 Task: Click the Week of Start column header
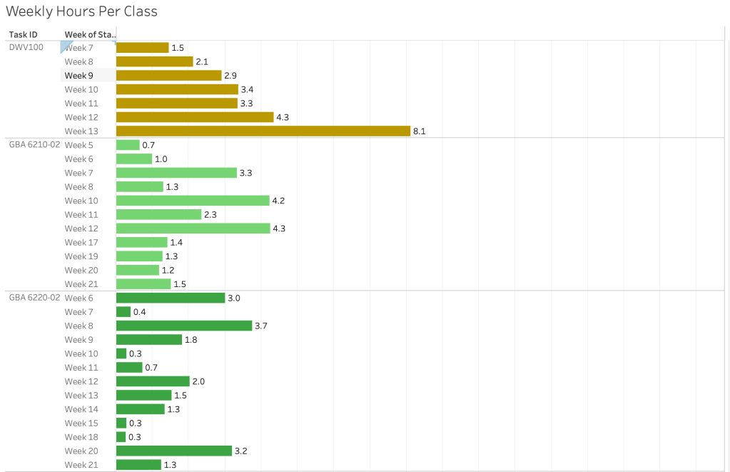coord(88,34)
